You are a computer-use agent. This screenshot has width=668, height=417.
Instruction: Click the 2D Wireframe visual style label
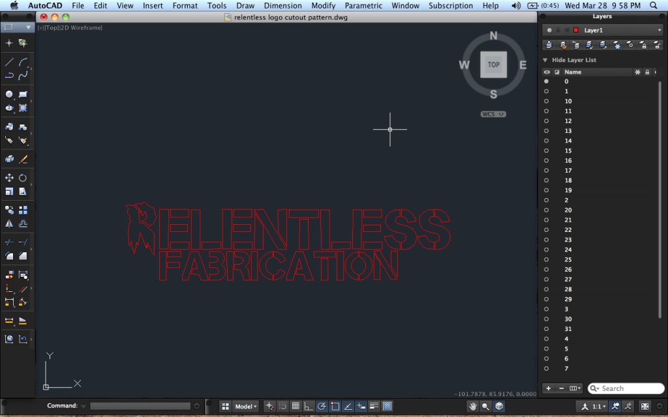pyautogui.click(x=82, y=27)
